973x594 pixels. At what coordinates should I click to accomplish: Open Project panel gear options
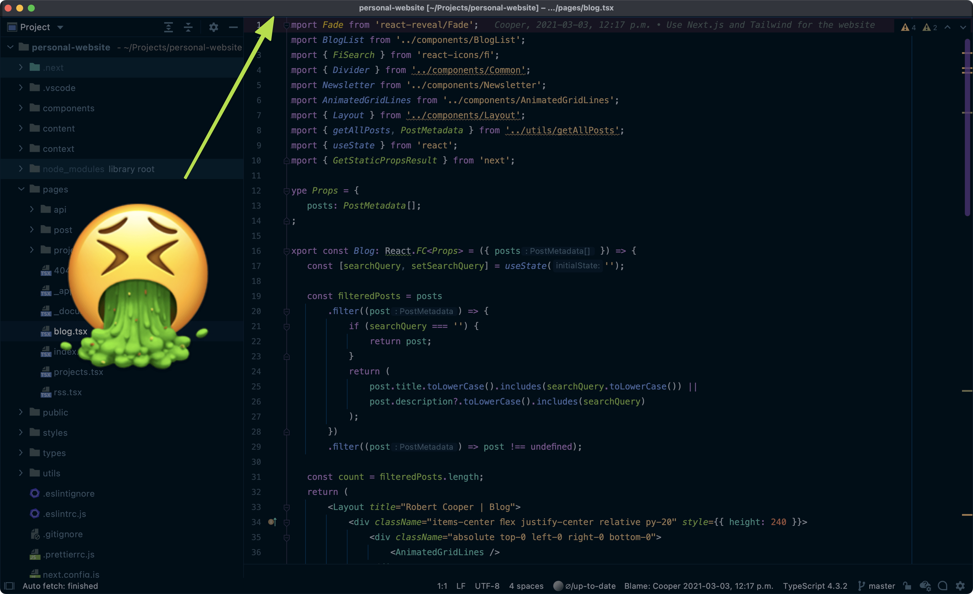(x=214, y=27)
